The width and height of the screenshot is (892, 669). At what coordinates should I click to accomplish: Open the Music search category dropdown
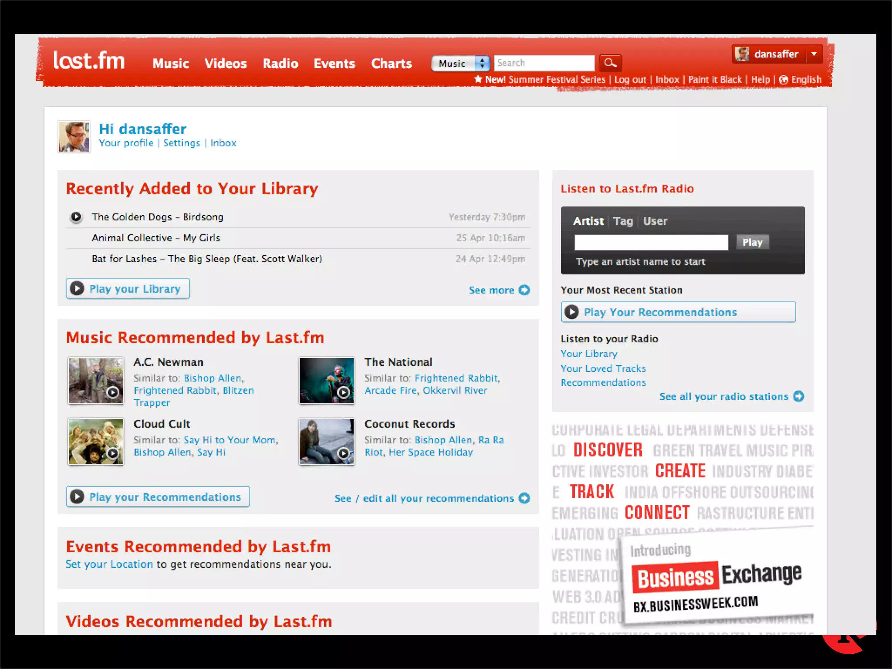(460, 64)
